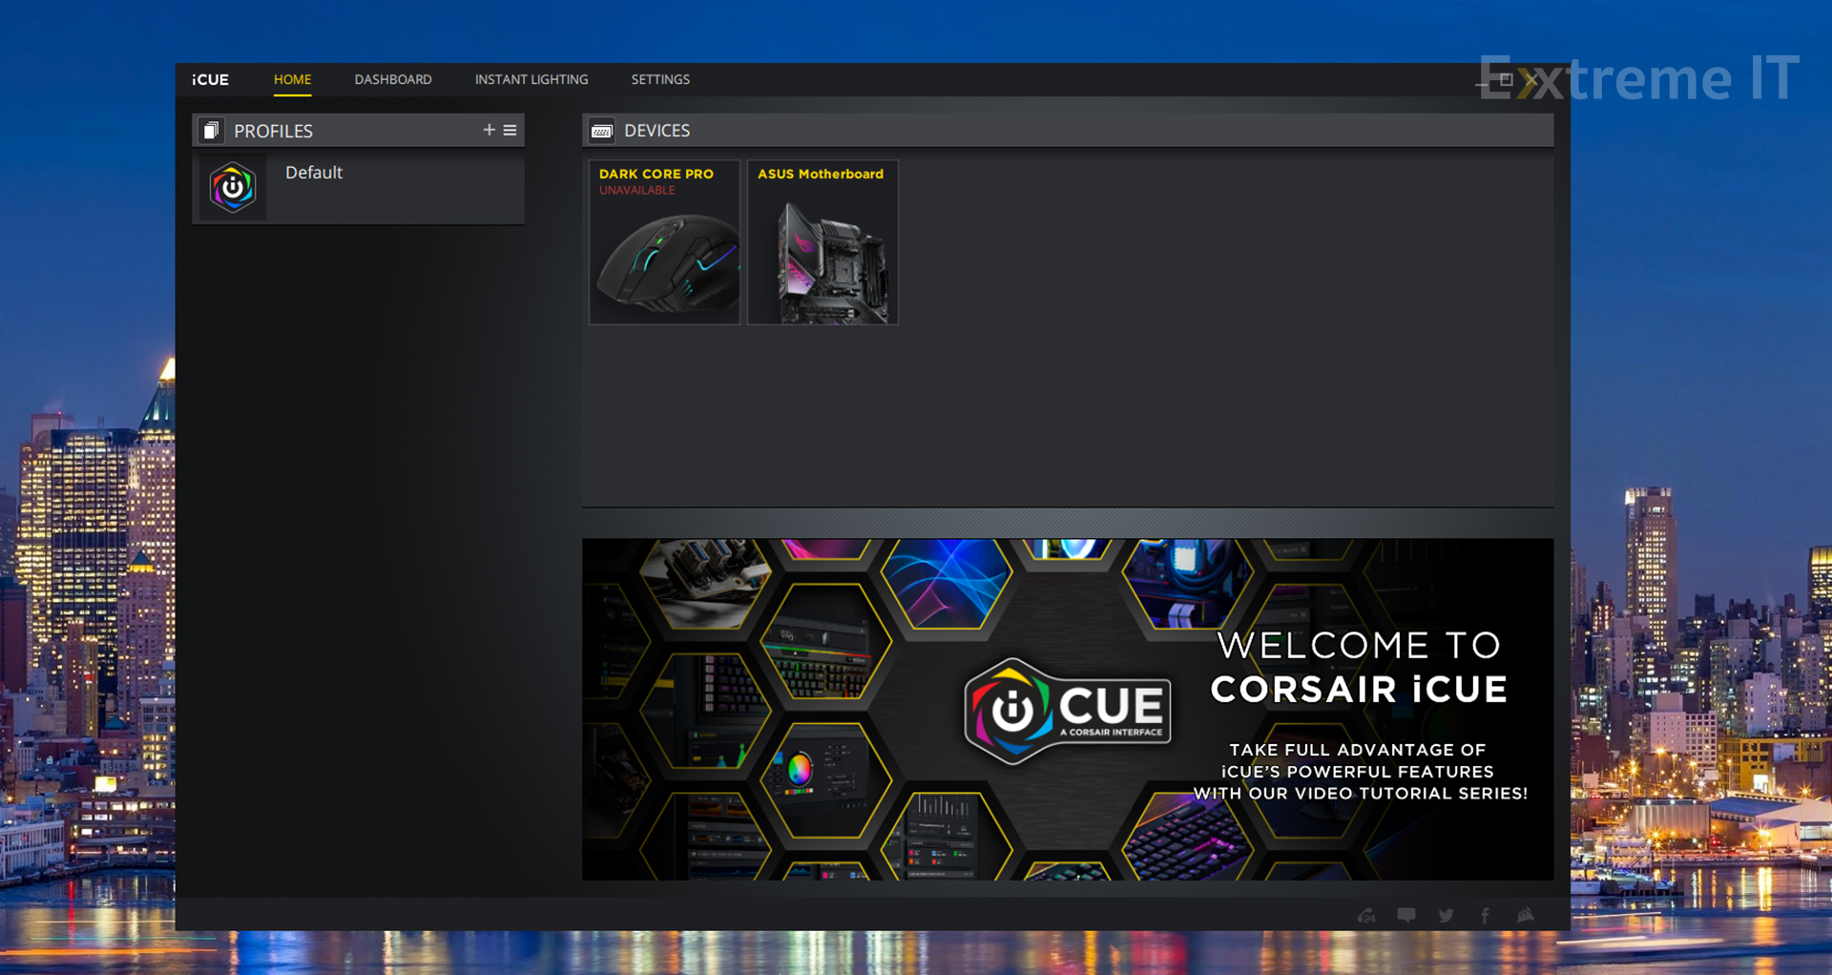Go to the SETTINGS tab

[660, 79]
